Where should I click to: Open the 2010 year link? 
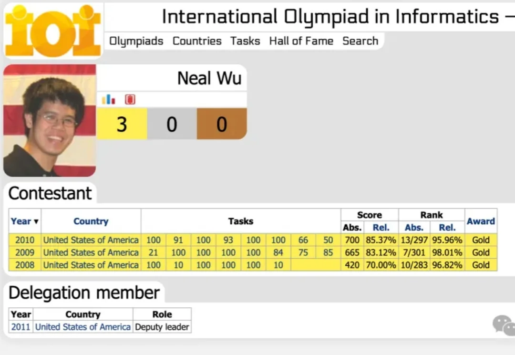click(x=25, y=240)
